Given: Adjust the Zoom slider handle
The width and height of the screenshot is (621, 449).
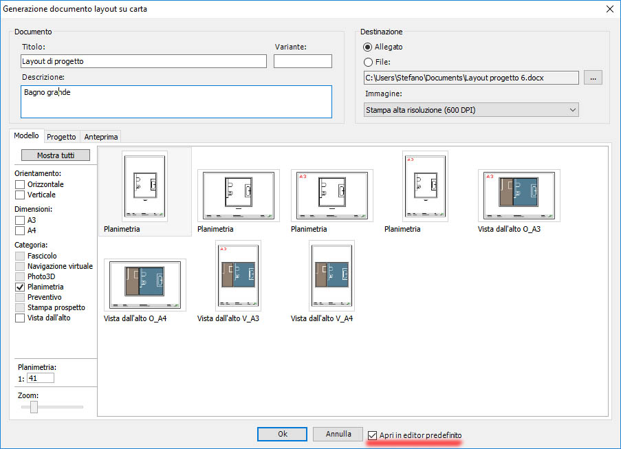Looking at the screenshot, I should (x=34, y=406).
